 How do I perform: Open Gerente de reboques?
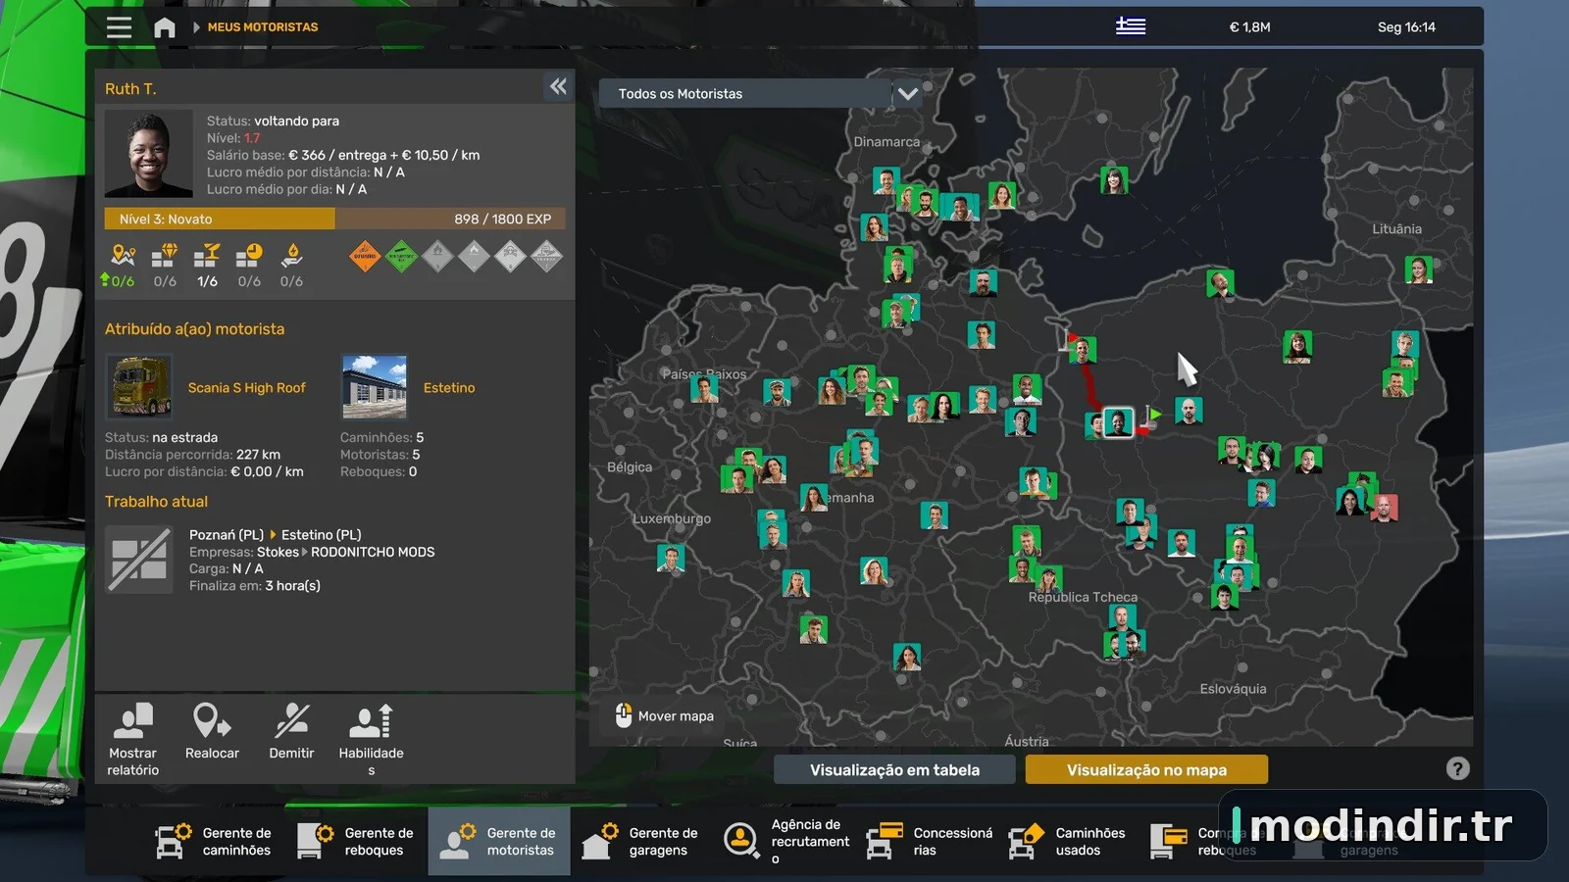356,841
